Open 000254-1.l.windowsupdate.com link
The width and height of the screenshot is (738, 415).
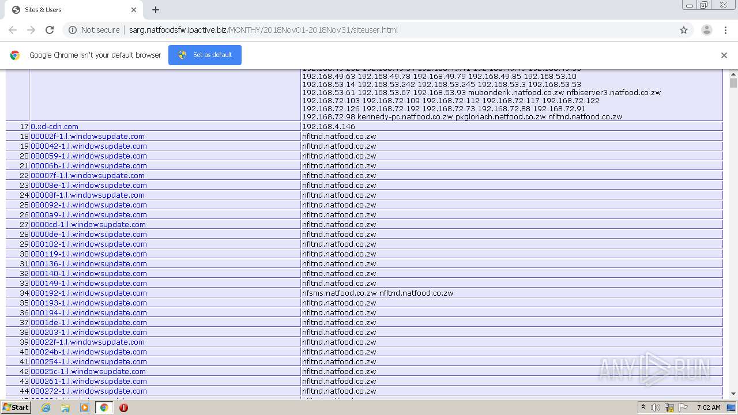[x=89, y=361]
